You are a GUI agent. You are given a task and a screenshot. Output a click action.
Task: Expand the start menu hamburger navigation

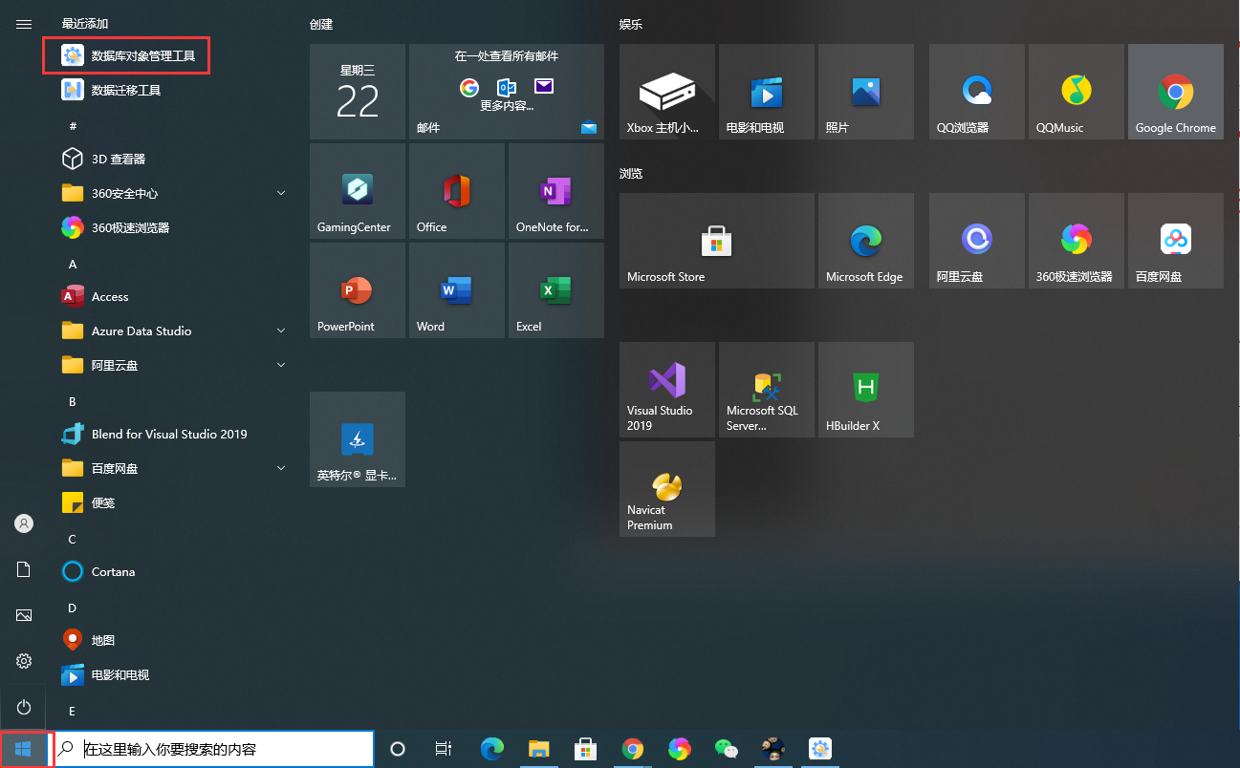[x=24, y=24]
